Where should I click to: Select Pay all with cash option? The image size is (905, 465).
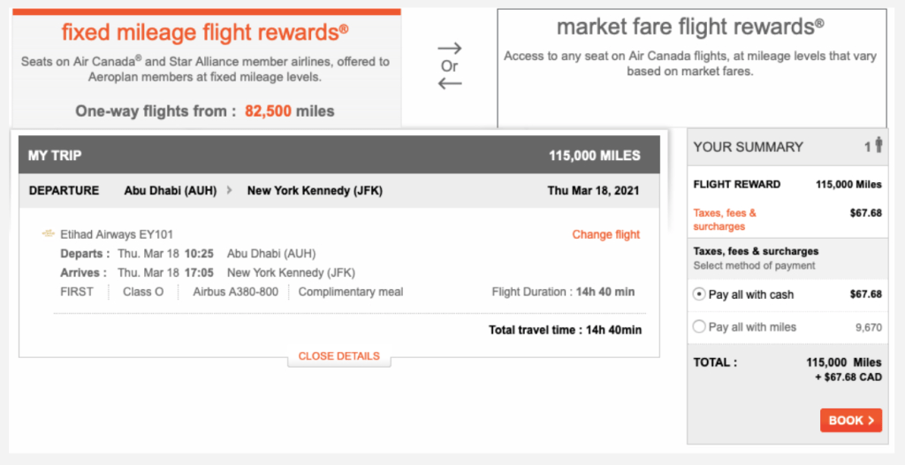coord(700,294)
